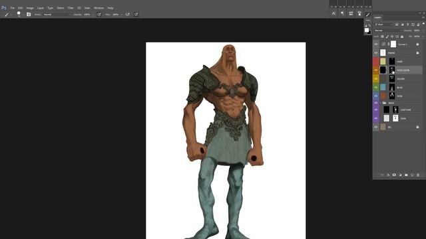Screen dimensions: 426x239
Task: Click the Edit Toolbar three-dots icon
Action: (x=367, y=21)
